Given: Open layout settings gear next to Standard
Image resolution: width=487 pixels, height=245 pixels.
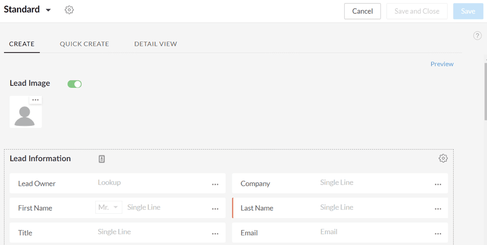Looking at the screenshot, I should pos(69,10).
